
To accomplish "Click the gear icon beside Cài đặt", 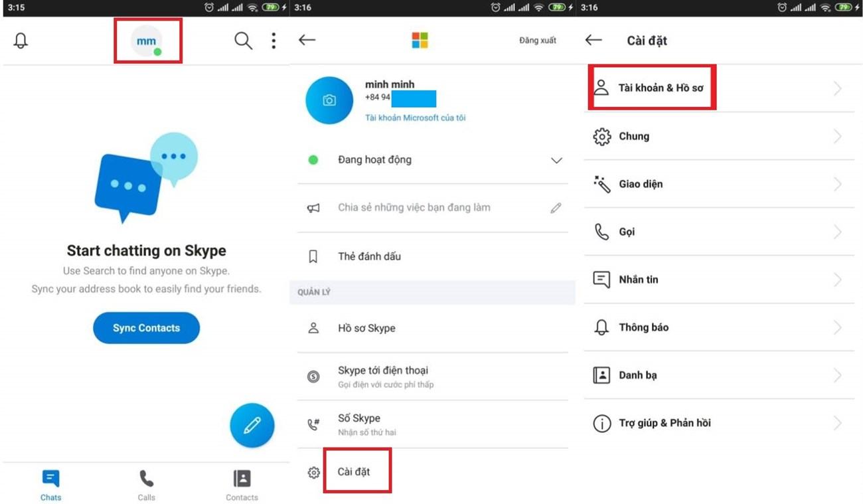I will (x=313, y=472).
